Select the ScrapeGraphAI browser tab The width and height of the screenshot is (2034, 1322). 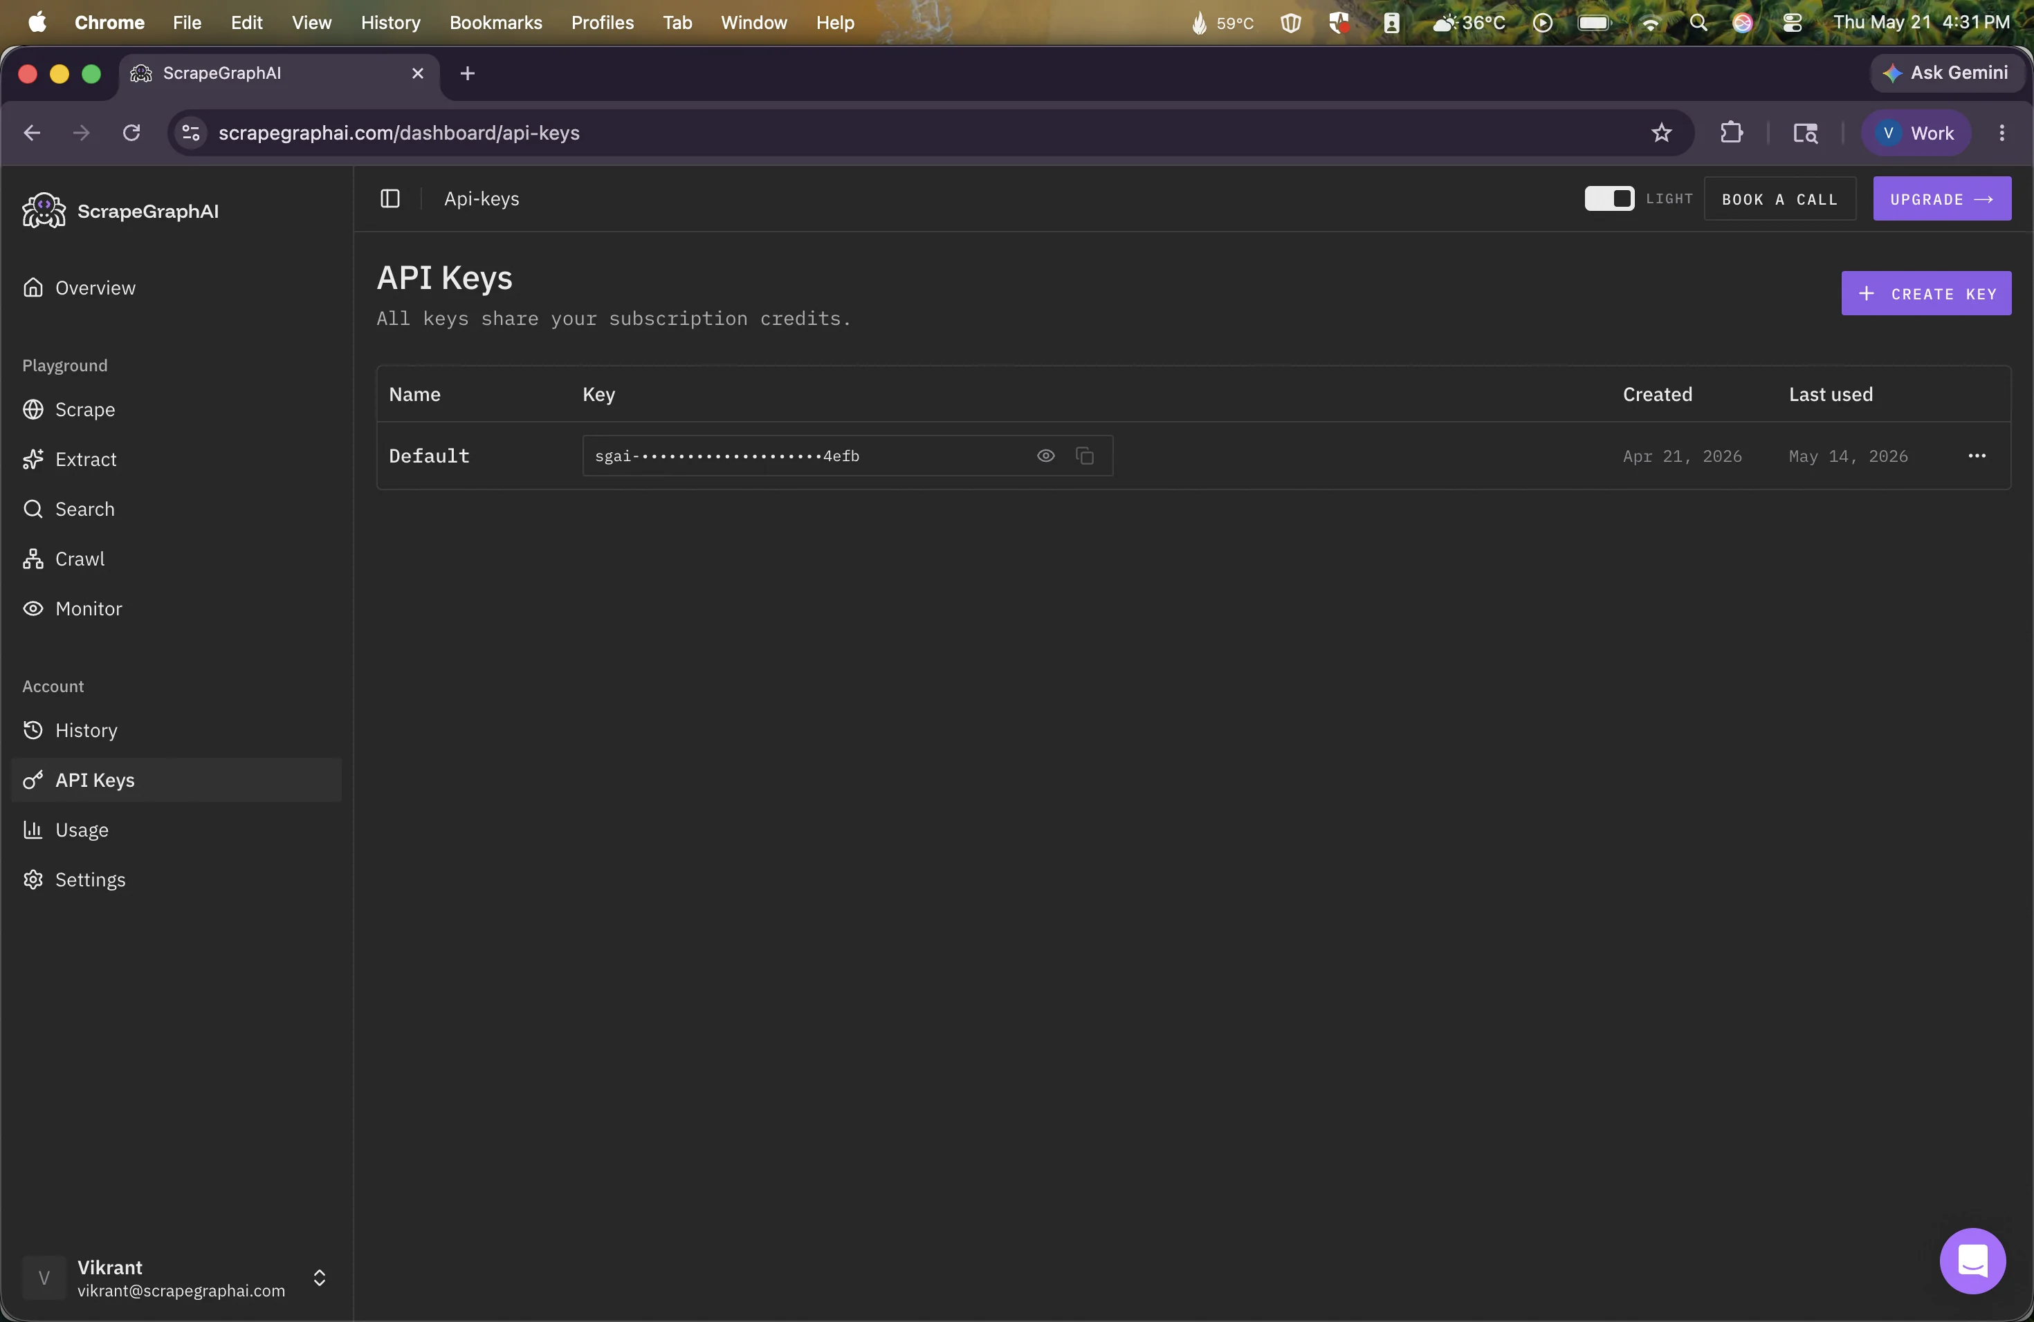coord(280,73)
